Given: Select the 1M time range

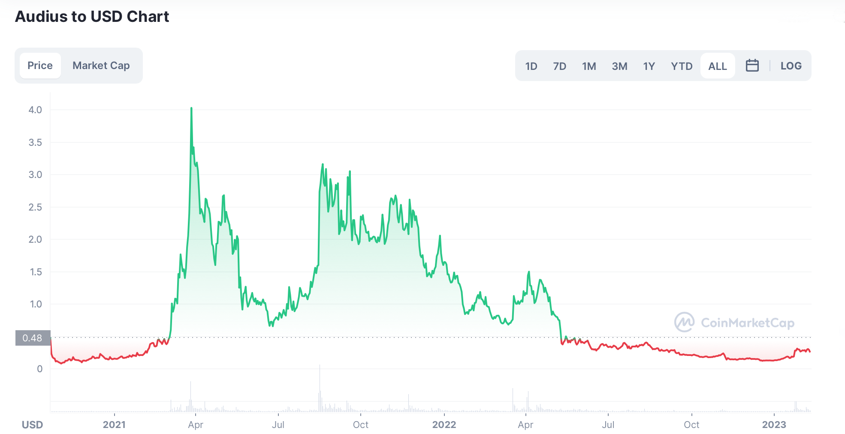Looking at the screenshot, I should pyautogui.click(x=589, y=66).
